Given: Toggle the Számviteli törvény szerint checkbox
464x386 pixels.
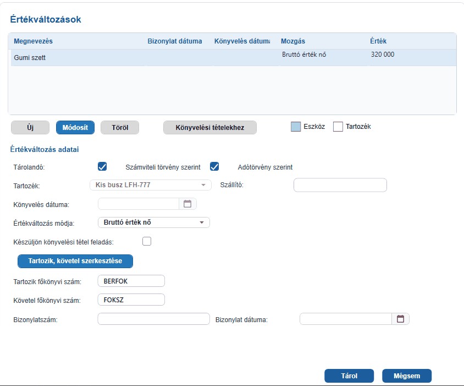Looking at the screenshot, I should pyautogui.click(x=214, y=167).
